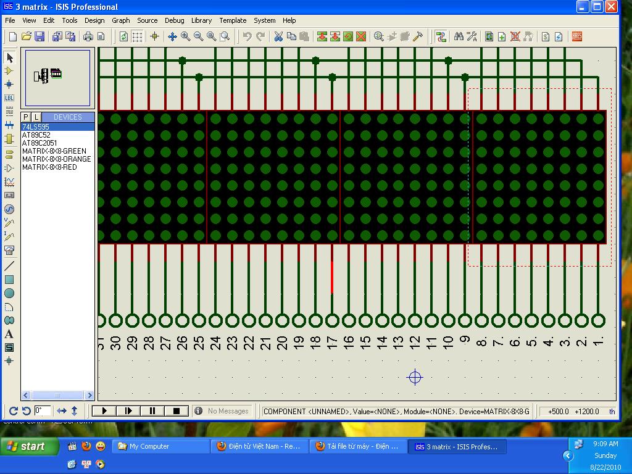Click the Search and Tag binoculars icon
Viewport: 632px width, 474px height.
pos(459,37)
